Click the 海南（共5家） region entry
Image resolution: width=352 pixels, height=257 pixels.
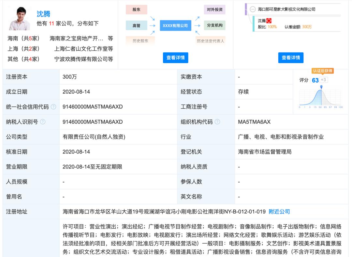click(x=23, y=39)
